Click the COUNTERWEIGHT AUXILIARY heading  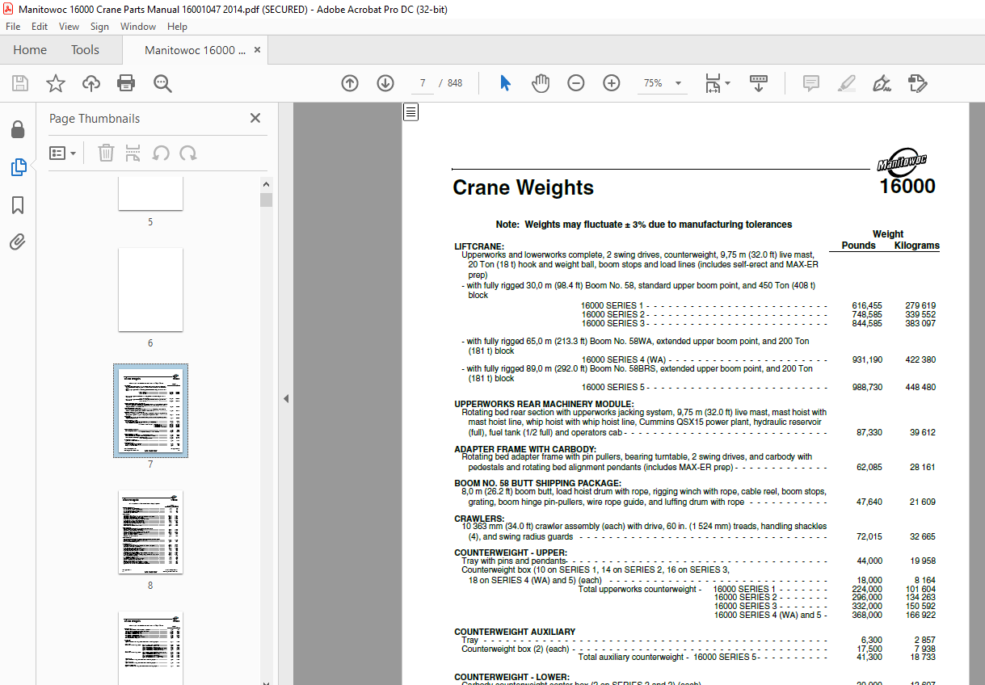click(515, 632)
